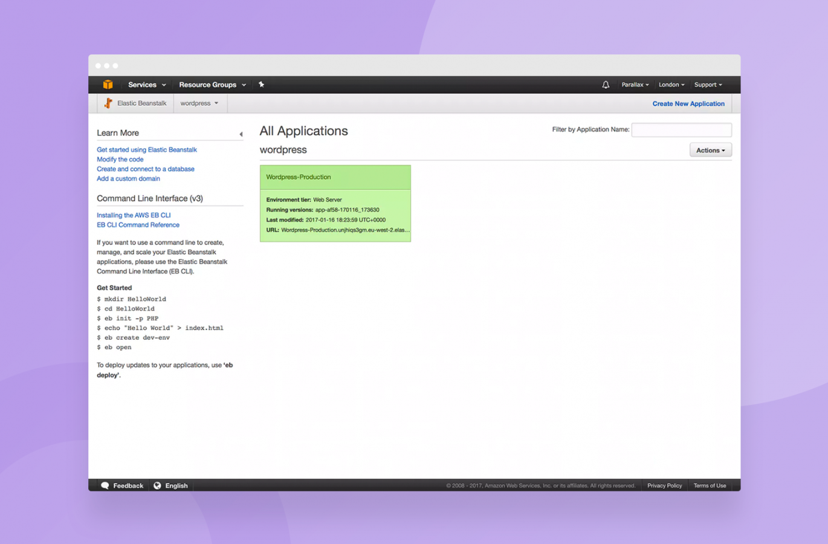
Task: Open the Parallax account menu
Action: tap(635, 85)
